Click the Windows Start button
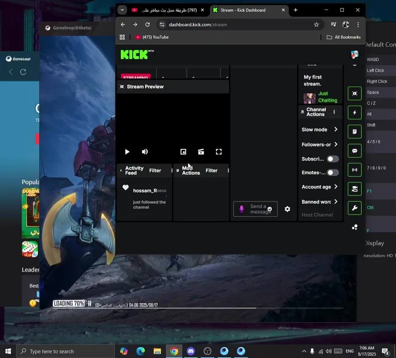This screenshot has height=358, width=396. (x=8, y=351)
